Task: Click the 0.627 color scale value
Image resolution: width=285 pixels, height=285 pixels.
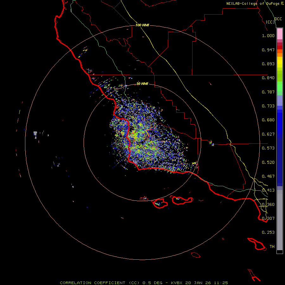Action: pyautogui.click(x=268, y=134)
